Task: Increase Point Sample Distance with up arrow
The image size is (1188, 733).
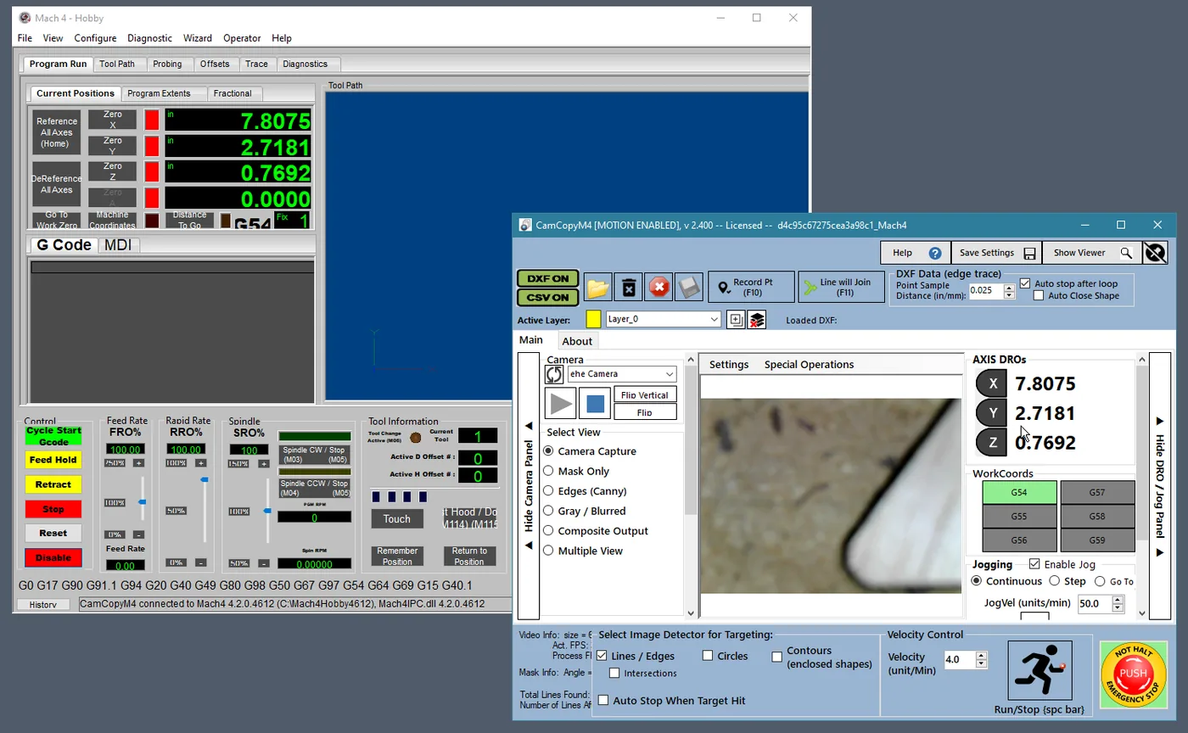Action: click(x=1009, y=287)
